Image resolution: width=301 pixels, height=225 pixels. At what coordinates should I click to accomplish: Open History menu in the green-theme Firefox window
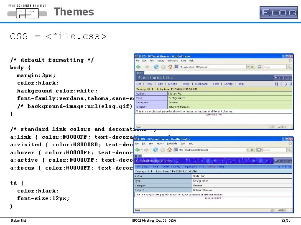(161, 61)
